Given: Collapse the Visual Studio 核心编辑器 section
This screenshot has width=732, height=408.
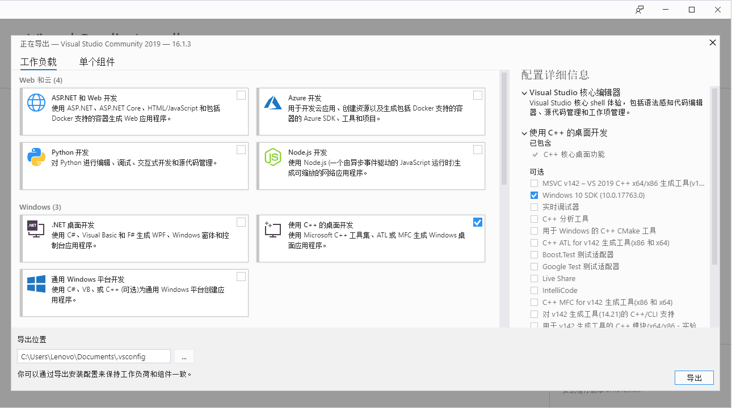Looking at the screenshot, I should (524, 92).
